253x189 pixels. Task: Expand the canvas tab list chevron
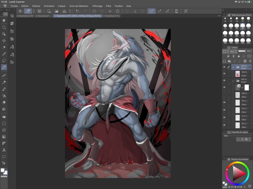pyautogui.click(x=219, y=16)
